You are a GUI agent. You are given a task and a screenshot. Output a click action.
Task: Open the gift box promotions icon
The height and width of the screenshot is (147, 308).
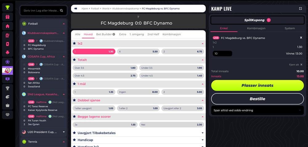[7, 17]
